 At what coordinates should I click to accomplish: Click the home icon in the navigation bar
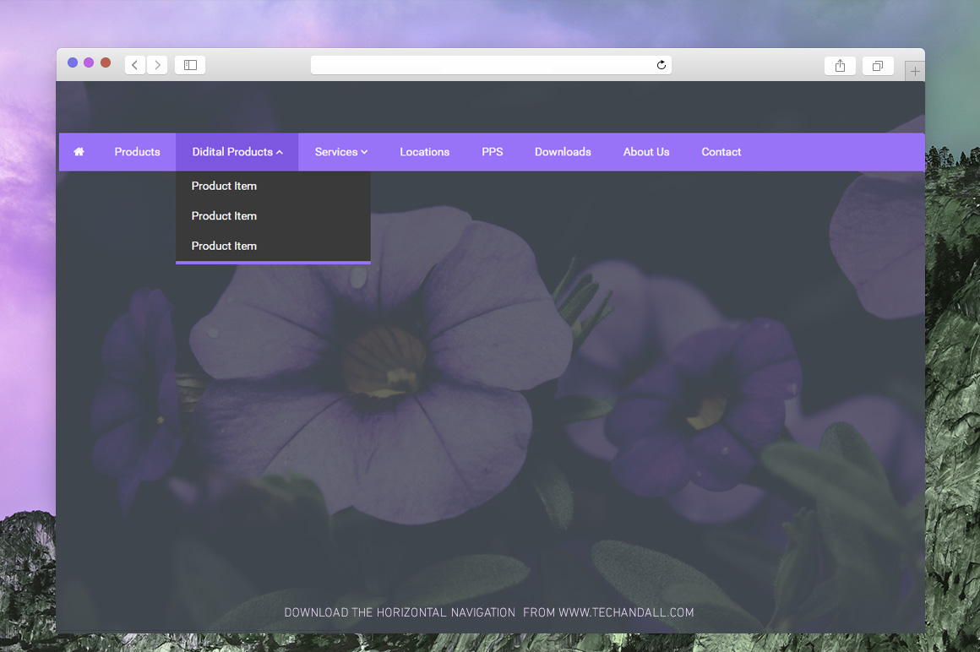[79, 152]
